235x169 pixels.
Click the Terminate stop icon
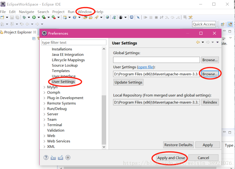(x=156, y=17)
